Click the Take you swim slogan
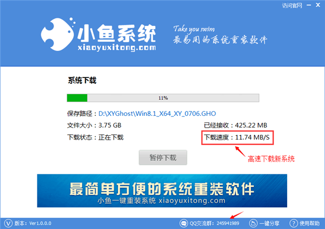The width and height of the screenshot is (325, 229). tap(194, 29)
